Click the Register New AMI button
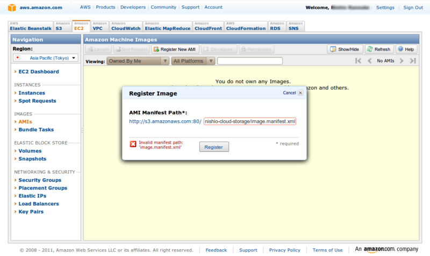 pyautogui.click(x=175, y=49)
